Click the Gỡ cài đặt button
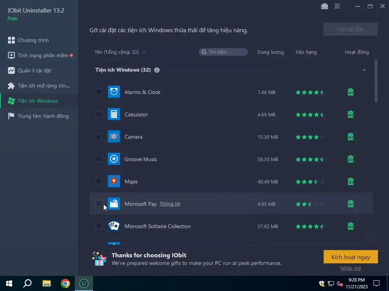The width and height of the screenshot is (389, 291). [x=350, y=29]
